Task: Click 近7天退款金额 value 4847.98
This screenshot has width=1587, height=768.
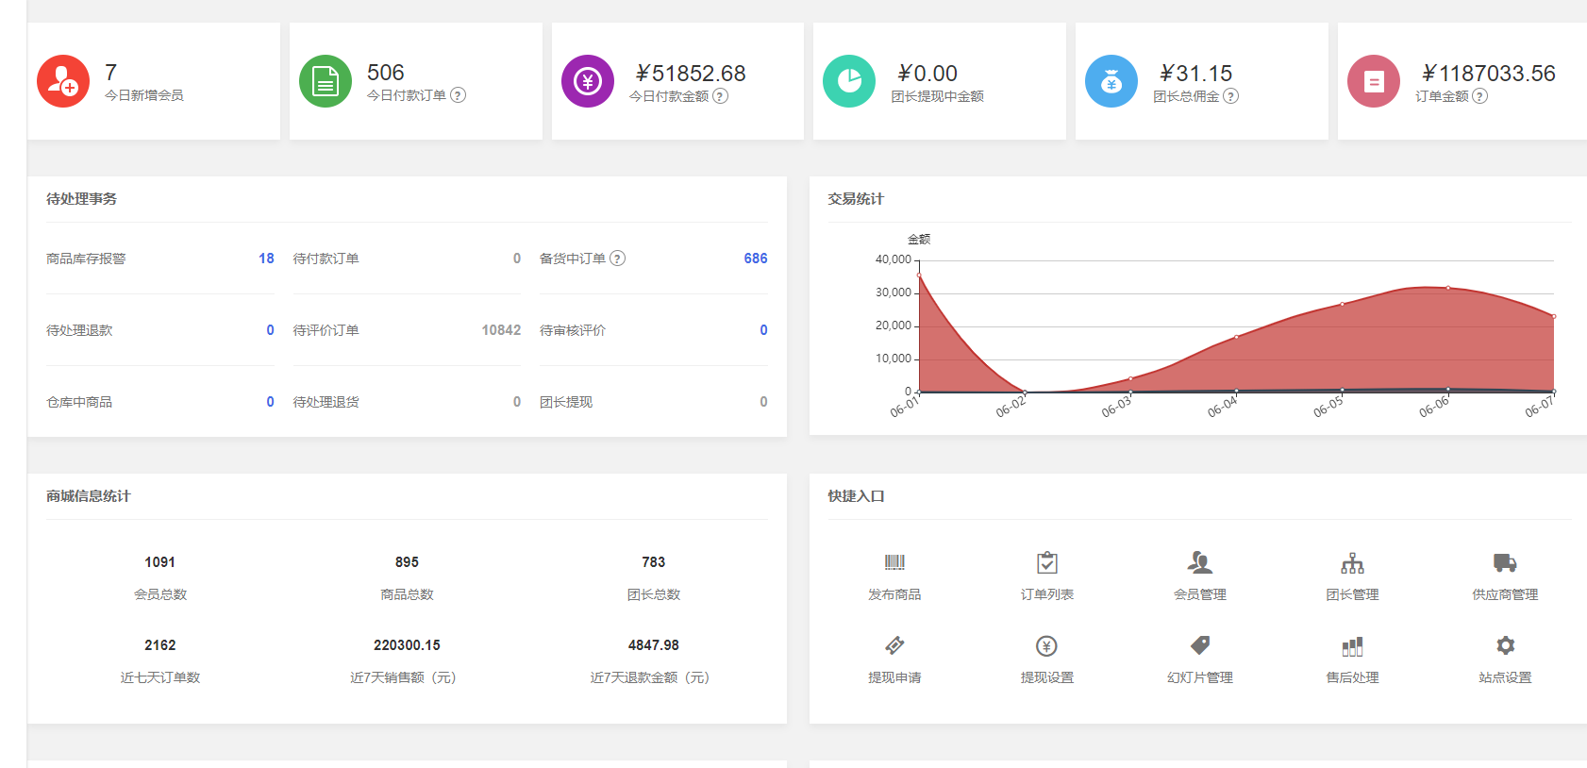Action: click(x=654, y=645)
